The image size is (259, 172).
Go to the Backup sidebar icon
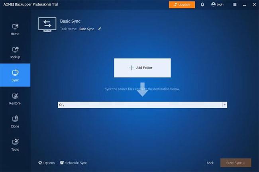(15, 50)
